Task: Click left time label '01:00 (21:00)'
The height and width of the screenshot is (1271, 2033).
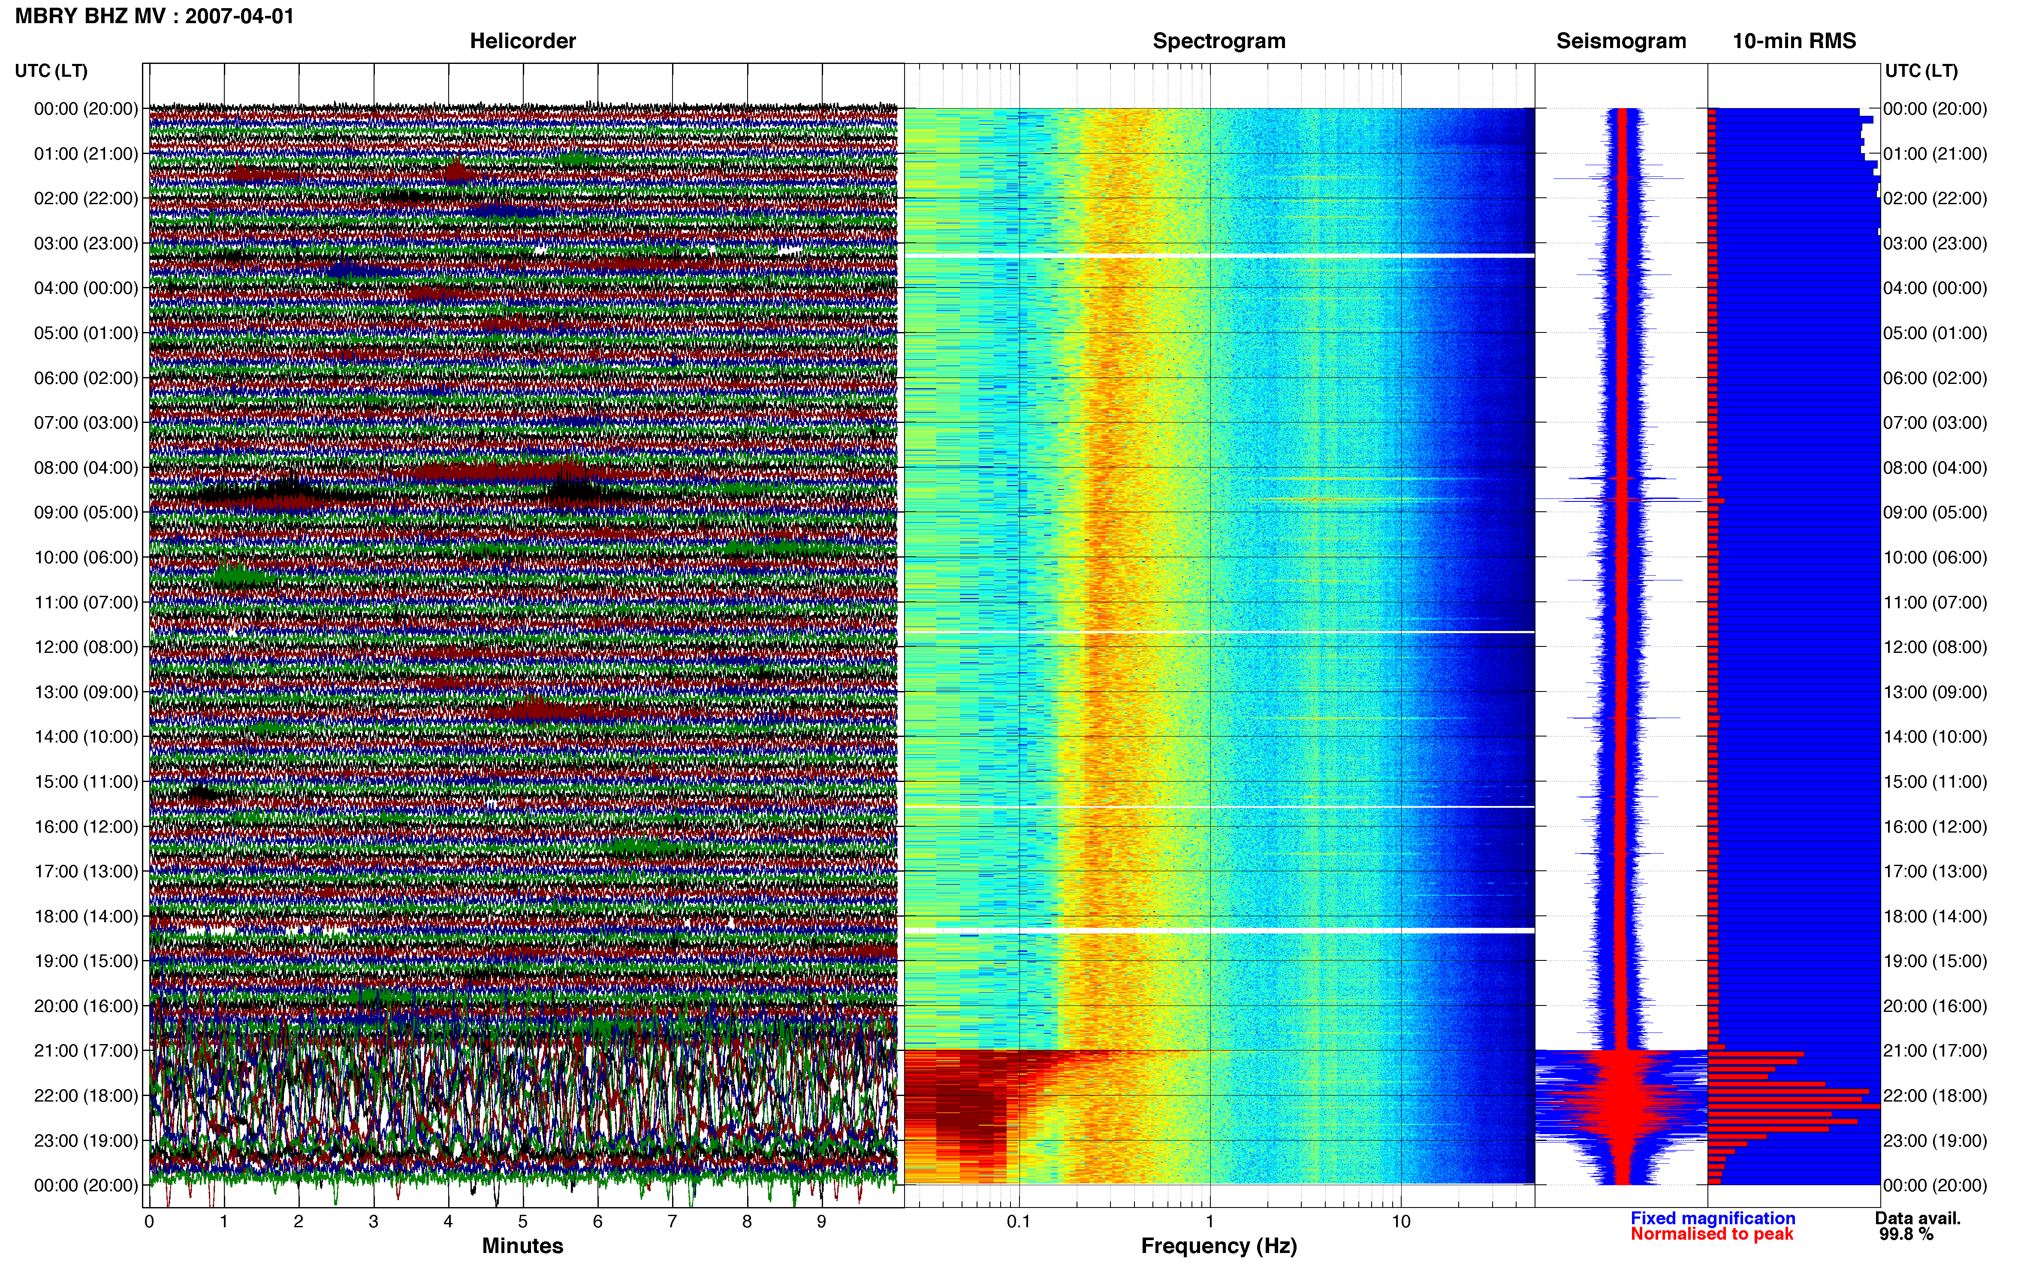Action: (86, 154)
